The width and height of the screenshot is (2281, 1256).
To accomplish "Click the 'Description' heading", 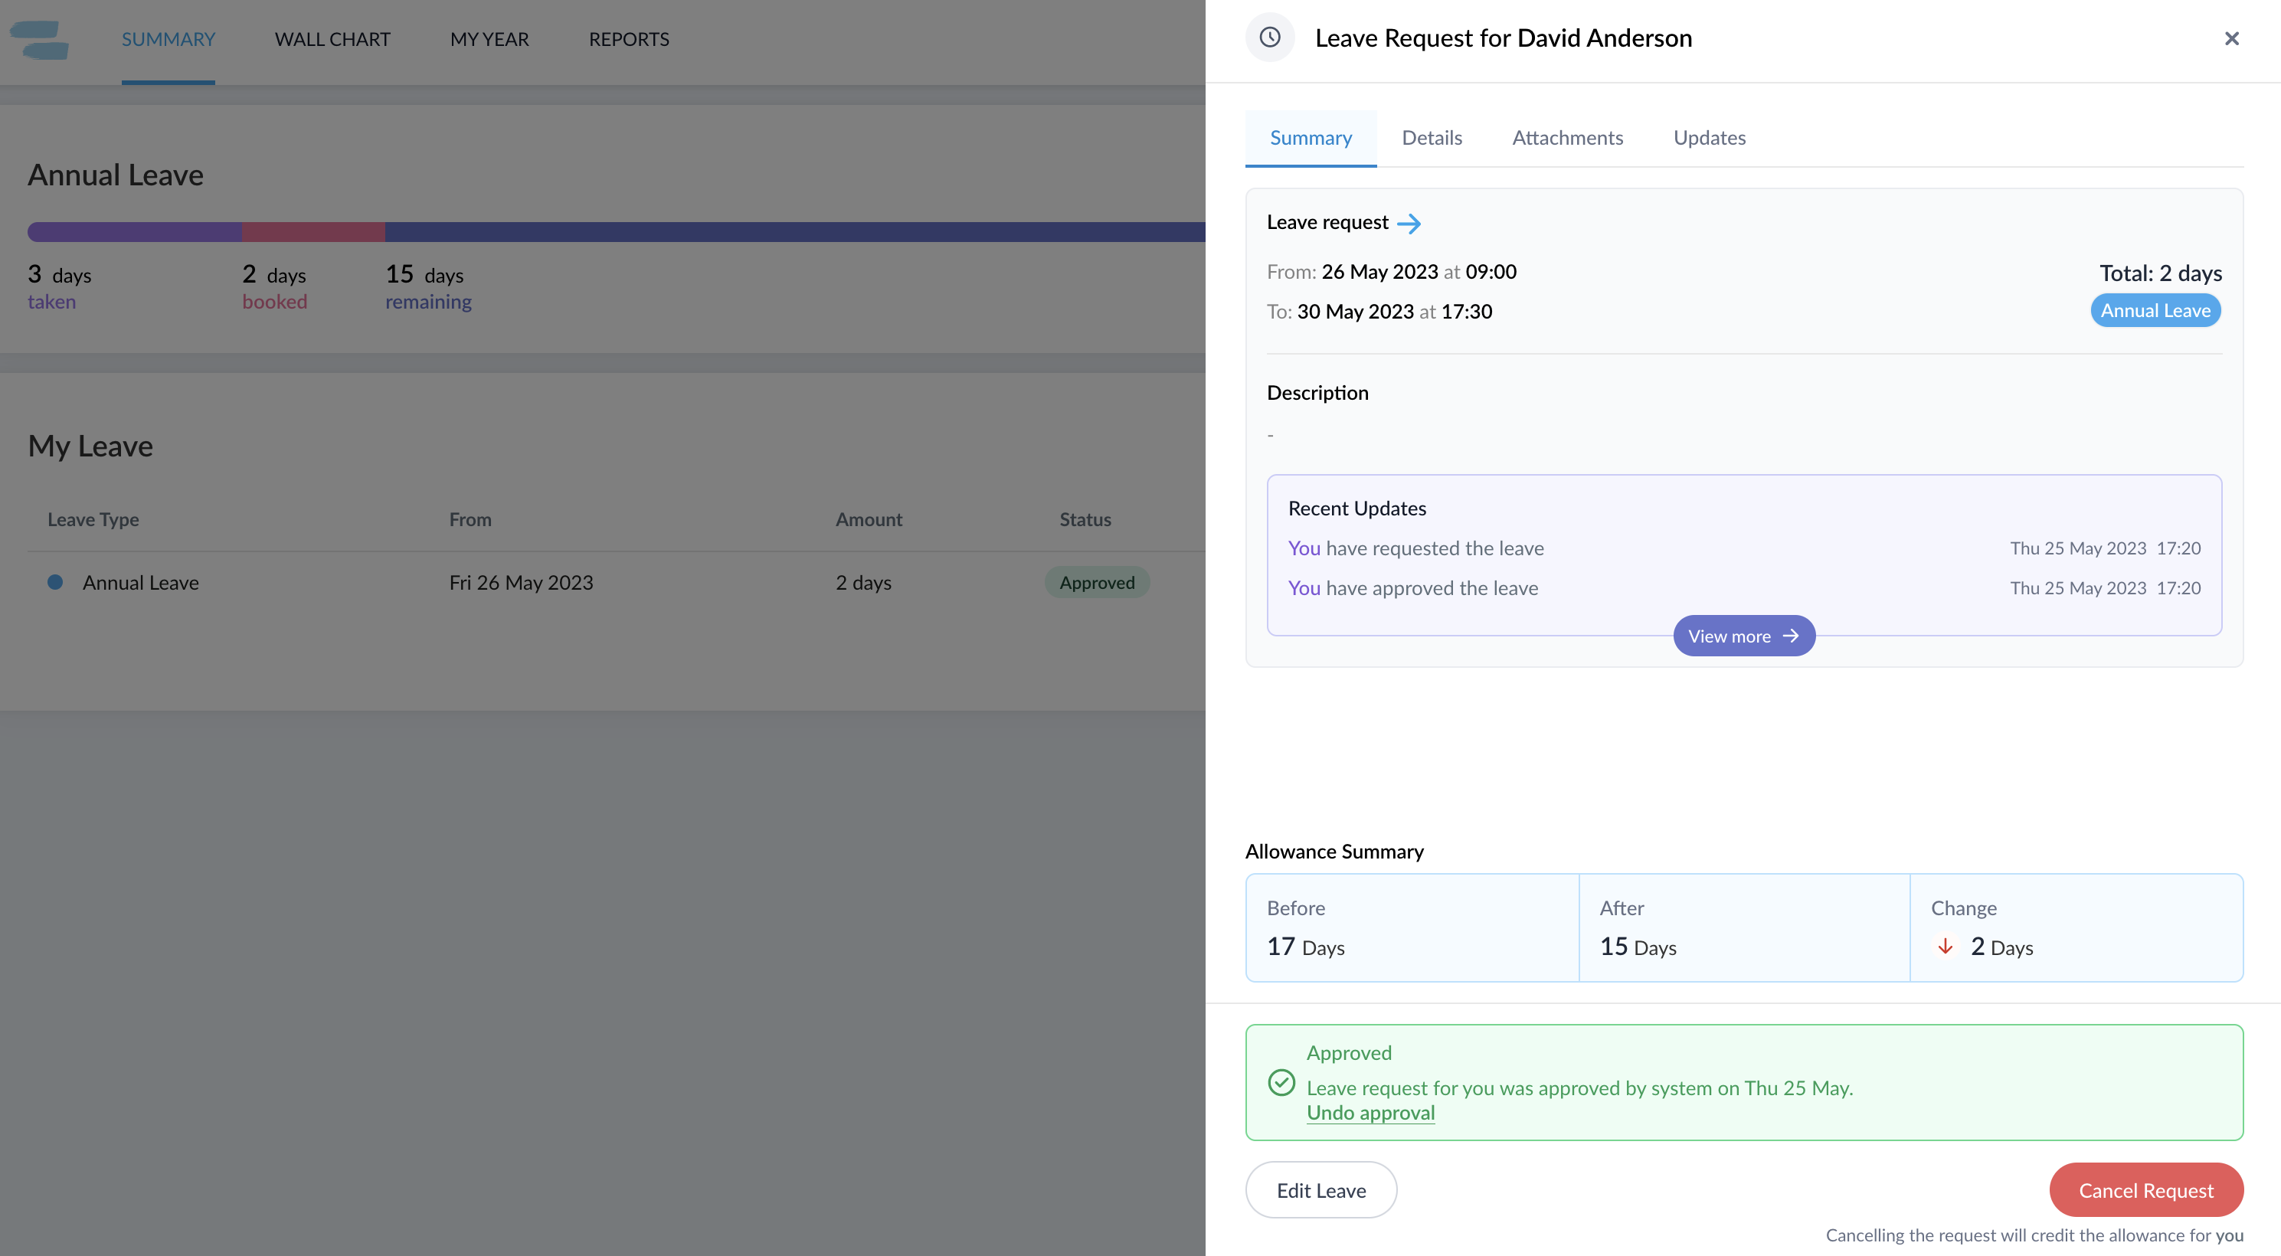I will (1317, 393).
